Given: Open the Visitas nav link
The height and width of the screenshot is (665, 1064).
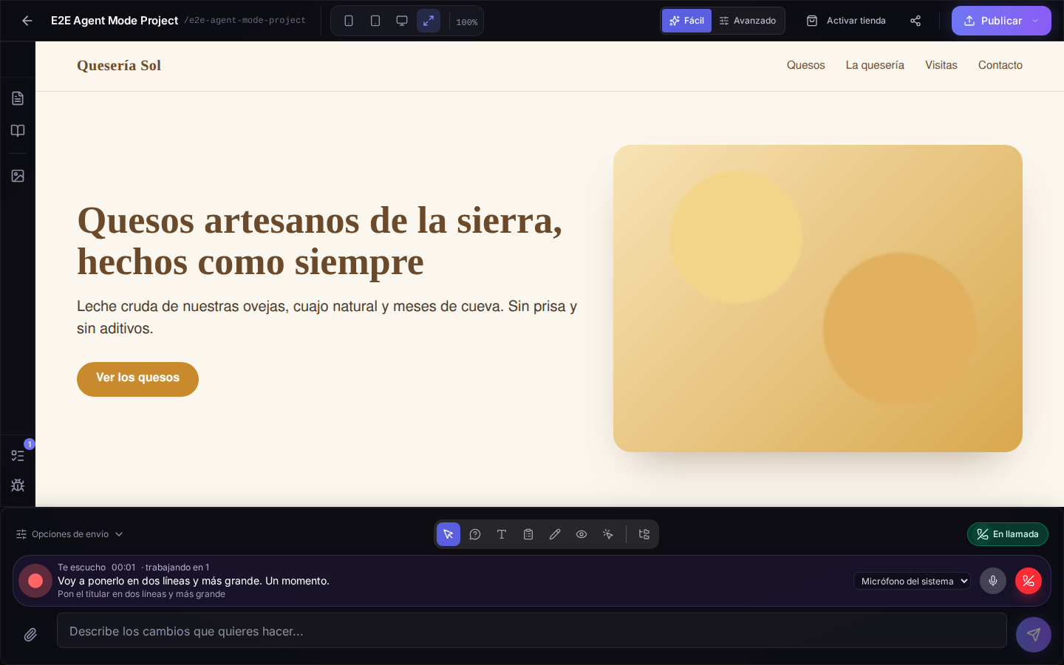Looking at the screenshot, I should (x=941, y=65).
